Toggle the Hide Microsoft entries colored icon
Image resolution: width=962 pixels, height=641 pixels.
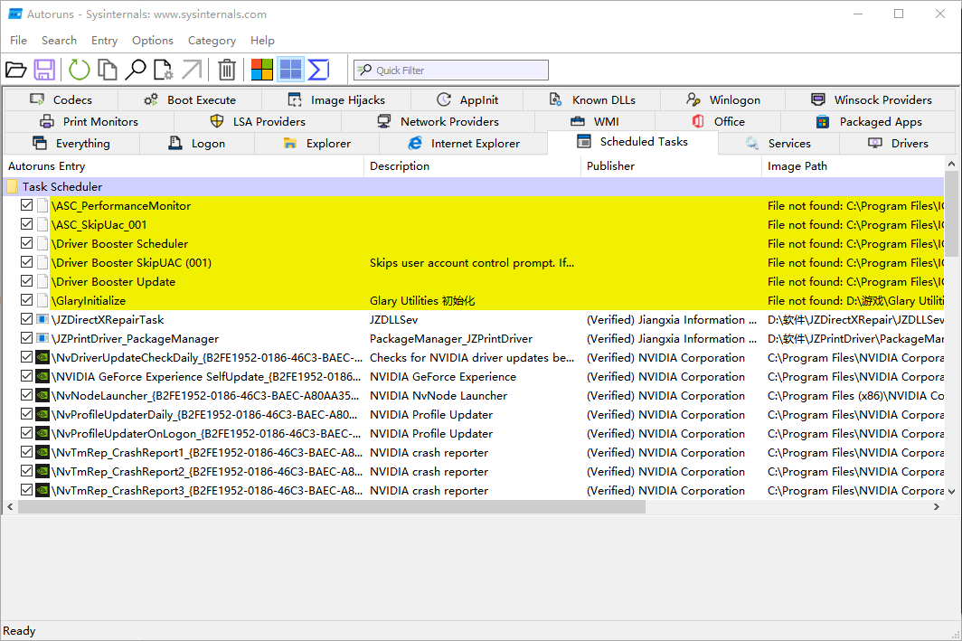262,70
